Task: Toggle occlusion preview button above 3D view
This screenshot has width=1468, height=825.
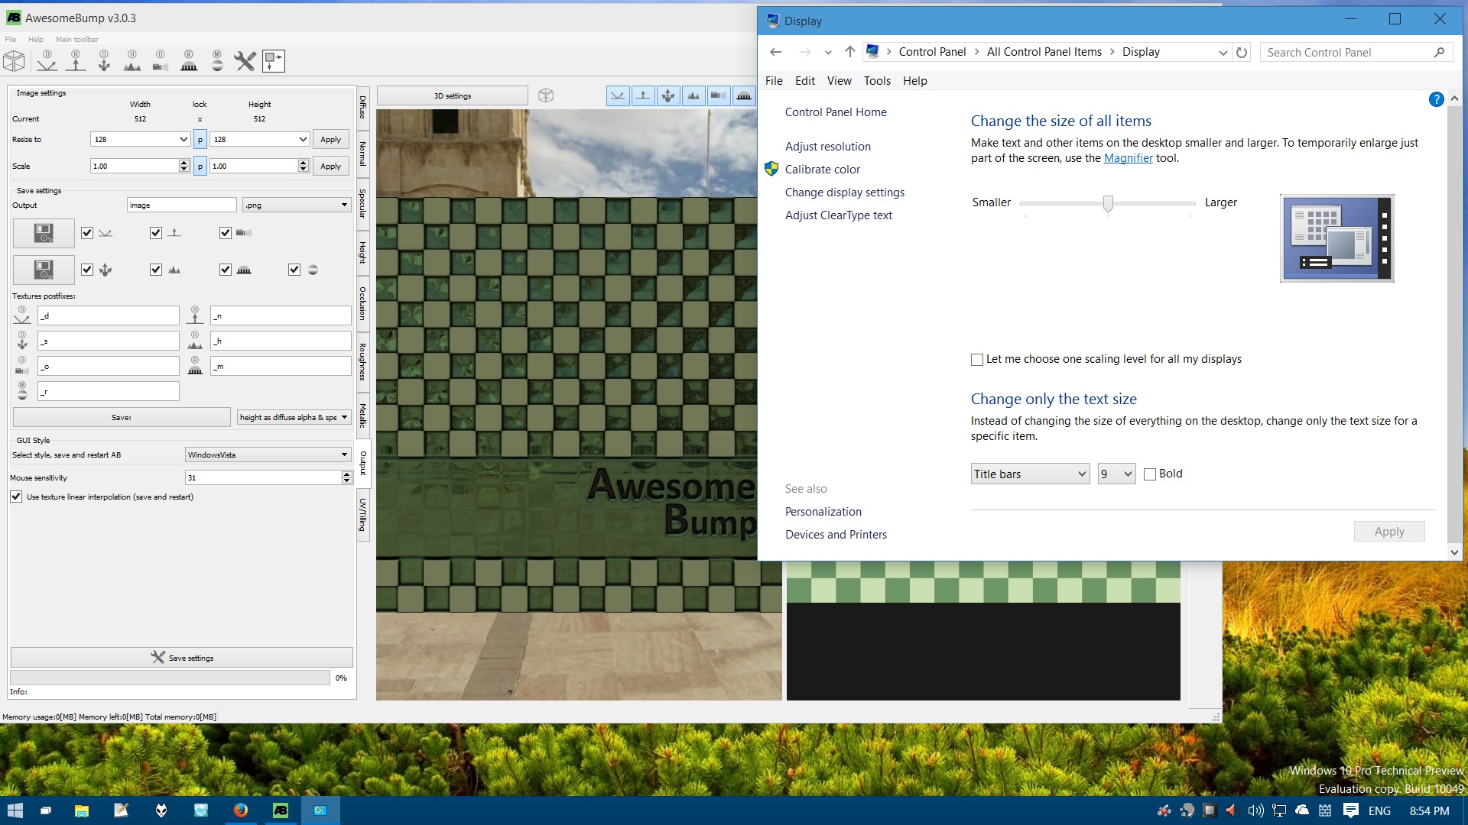Action: click(719, 95)
